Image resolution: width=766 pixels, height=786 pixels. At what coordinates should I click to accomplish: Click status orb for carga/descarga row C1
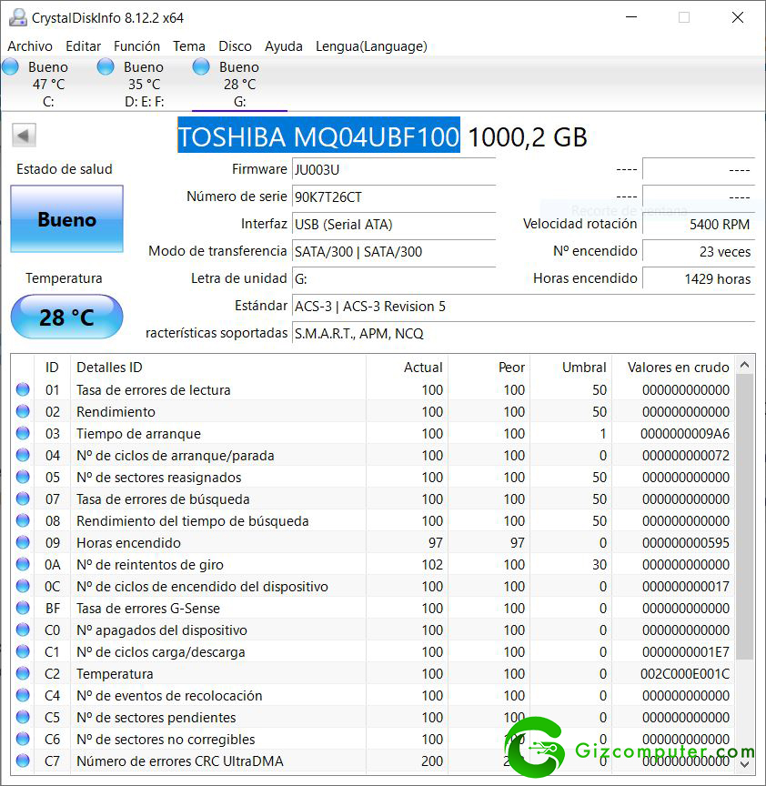coord(23,651)
